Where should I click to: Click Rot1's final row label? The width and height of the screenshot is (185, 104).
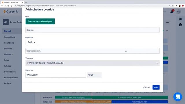[47, 98]
